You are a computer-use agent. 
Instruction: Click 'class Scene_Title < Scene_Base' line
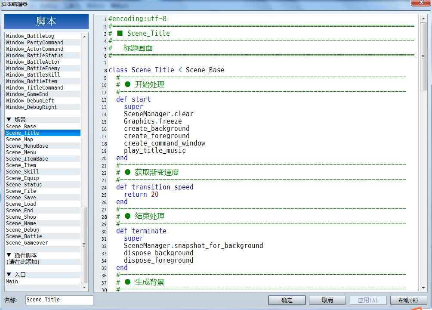click(x=167, y=70)
